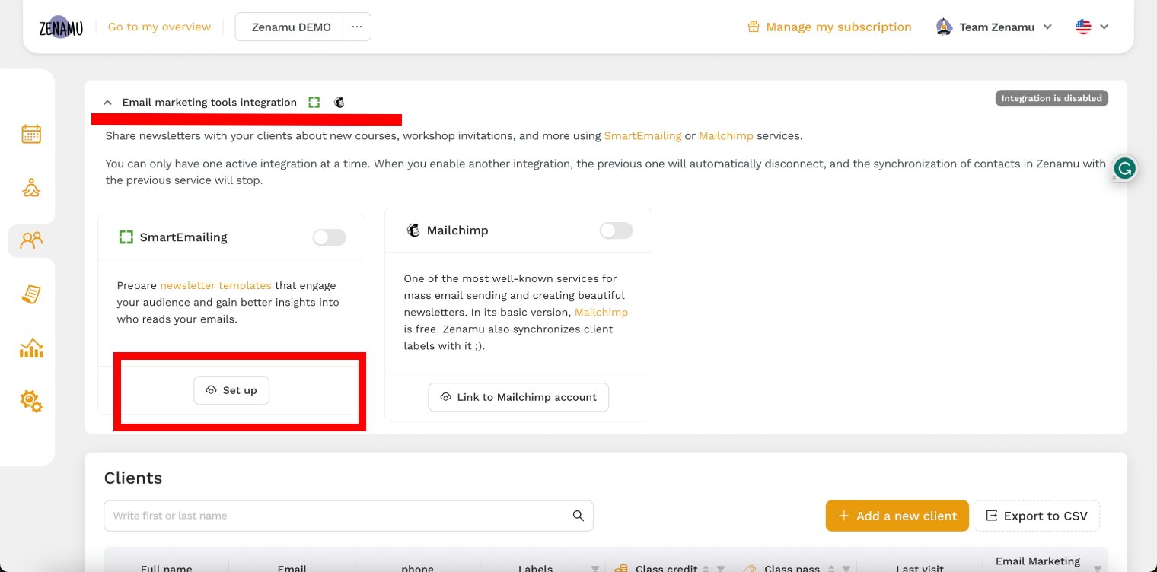Sort the table by Class credit
Screen dimensions: 1157x572
(x=706, y=568)
